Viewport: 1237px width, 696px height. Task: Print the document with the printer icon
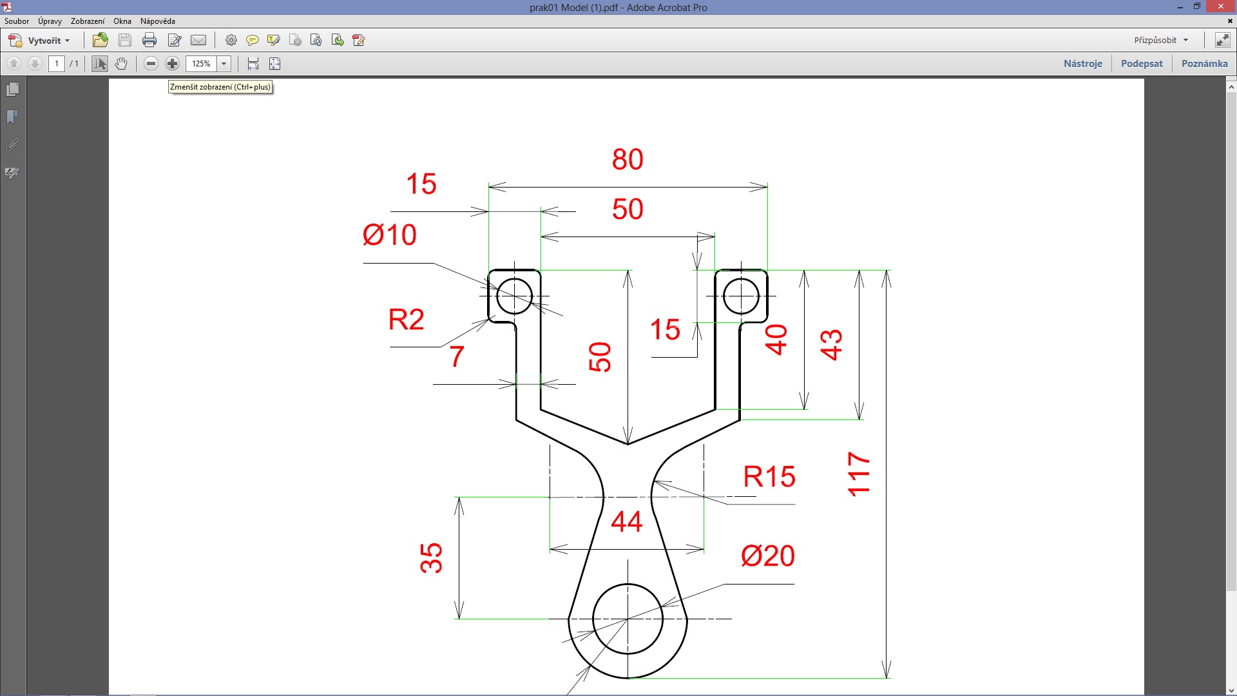149,40
